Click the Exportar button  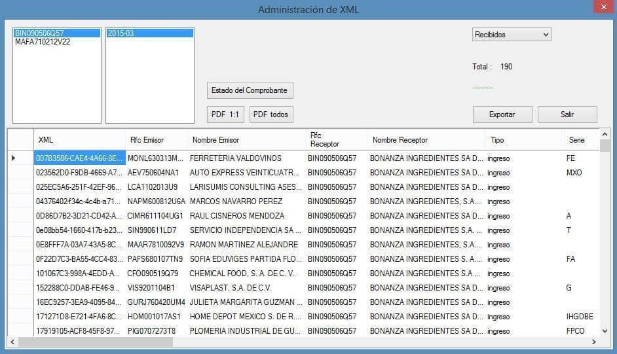pyautogui.click(x=502, y=115)
